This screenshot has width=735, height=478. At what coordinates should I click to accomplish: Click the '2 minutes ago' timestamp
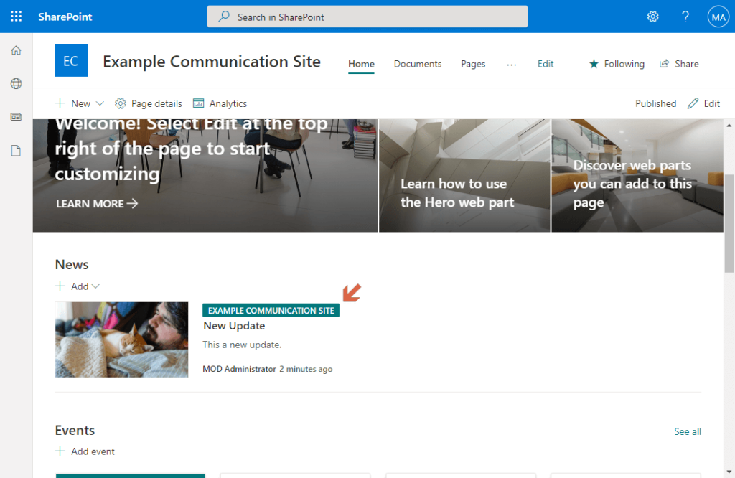pos(306,369)
